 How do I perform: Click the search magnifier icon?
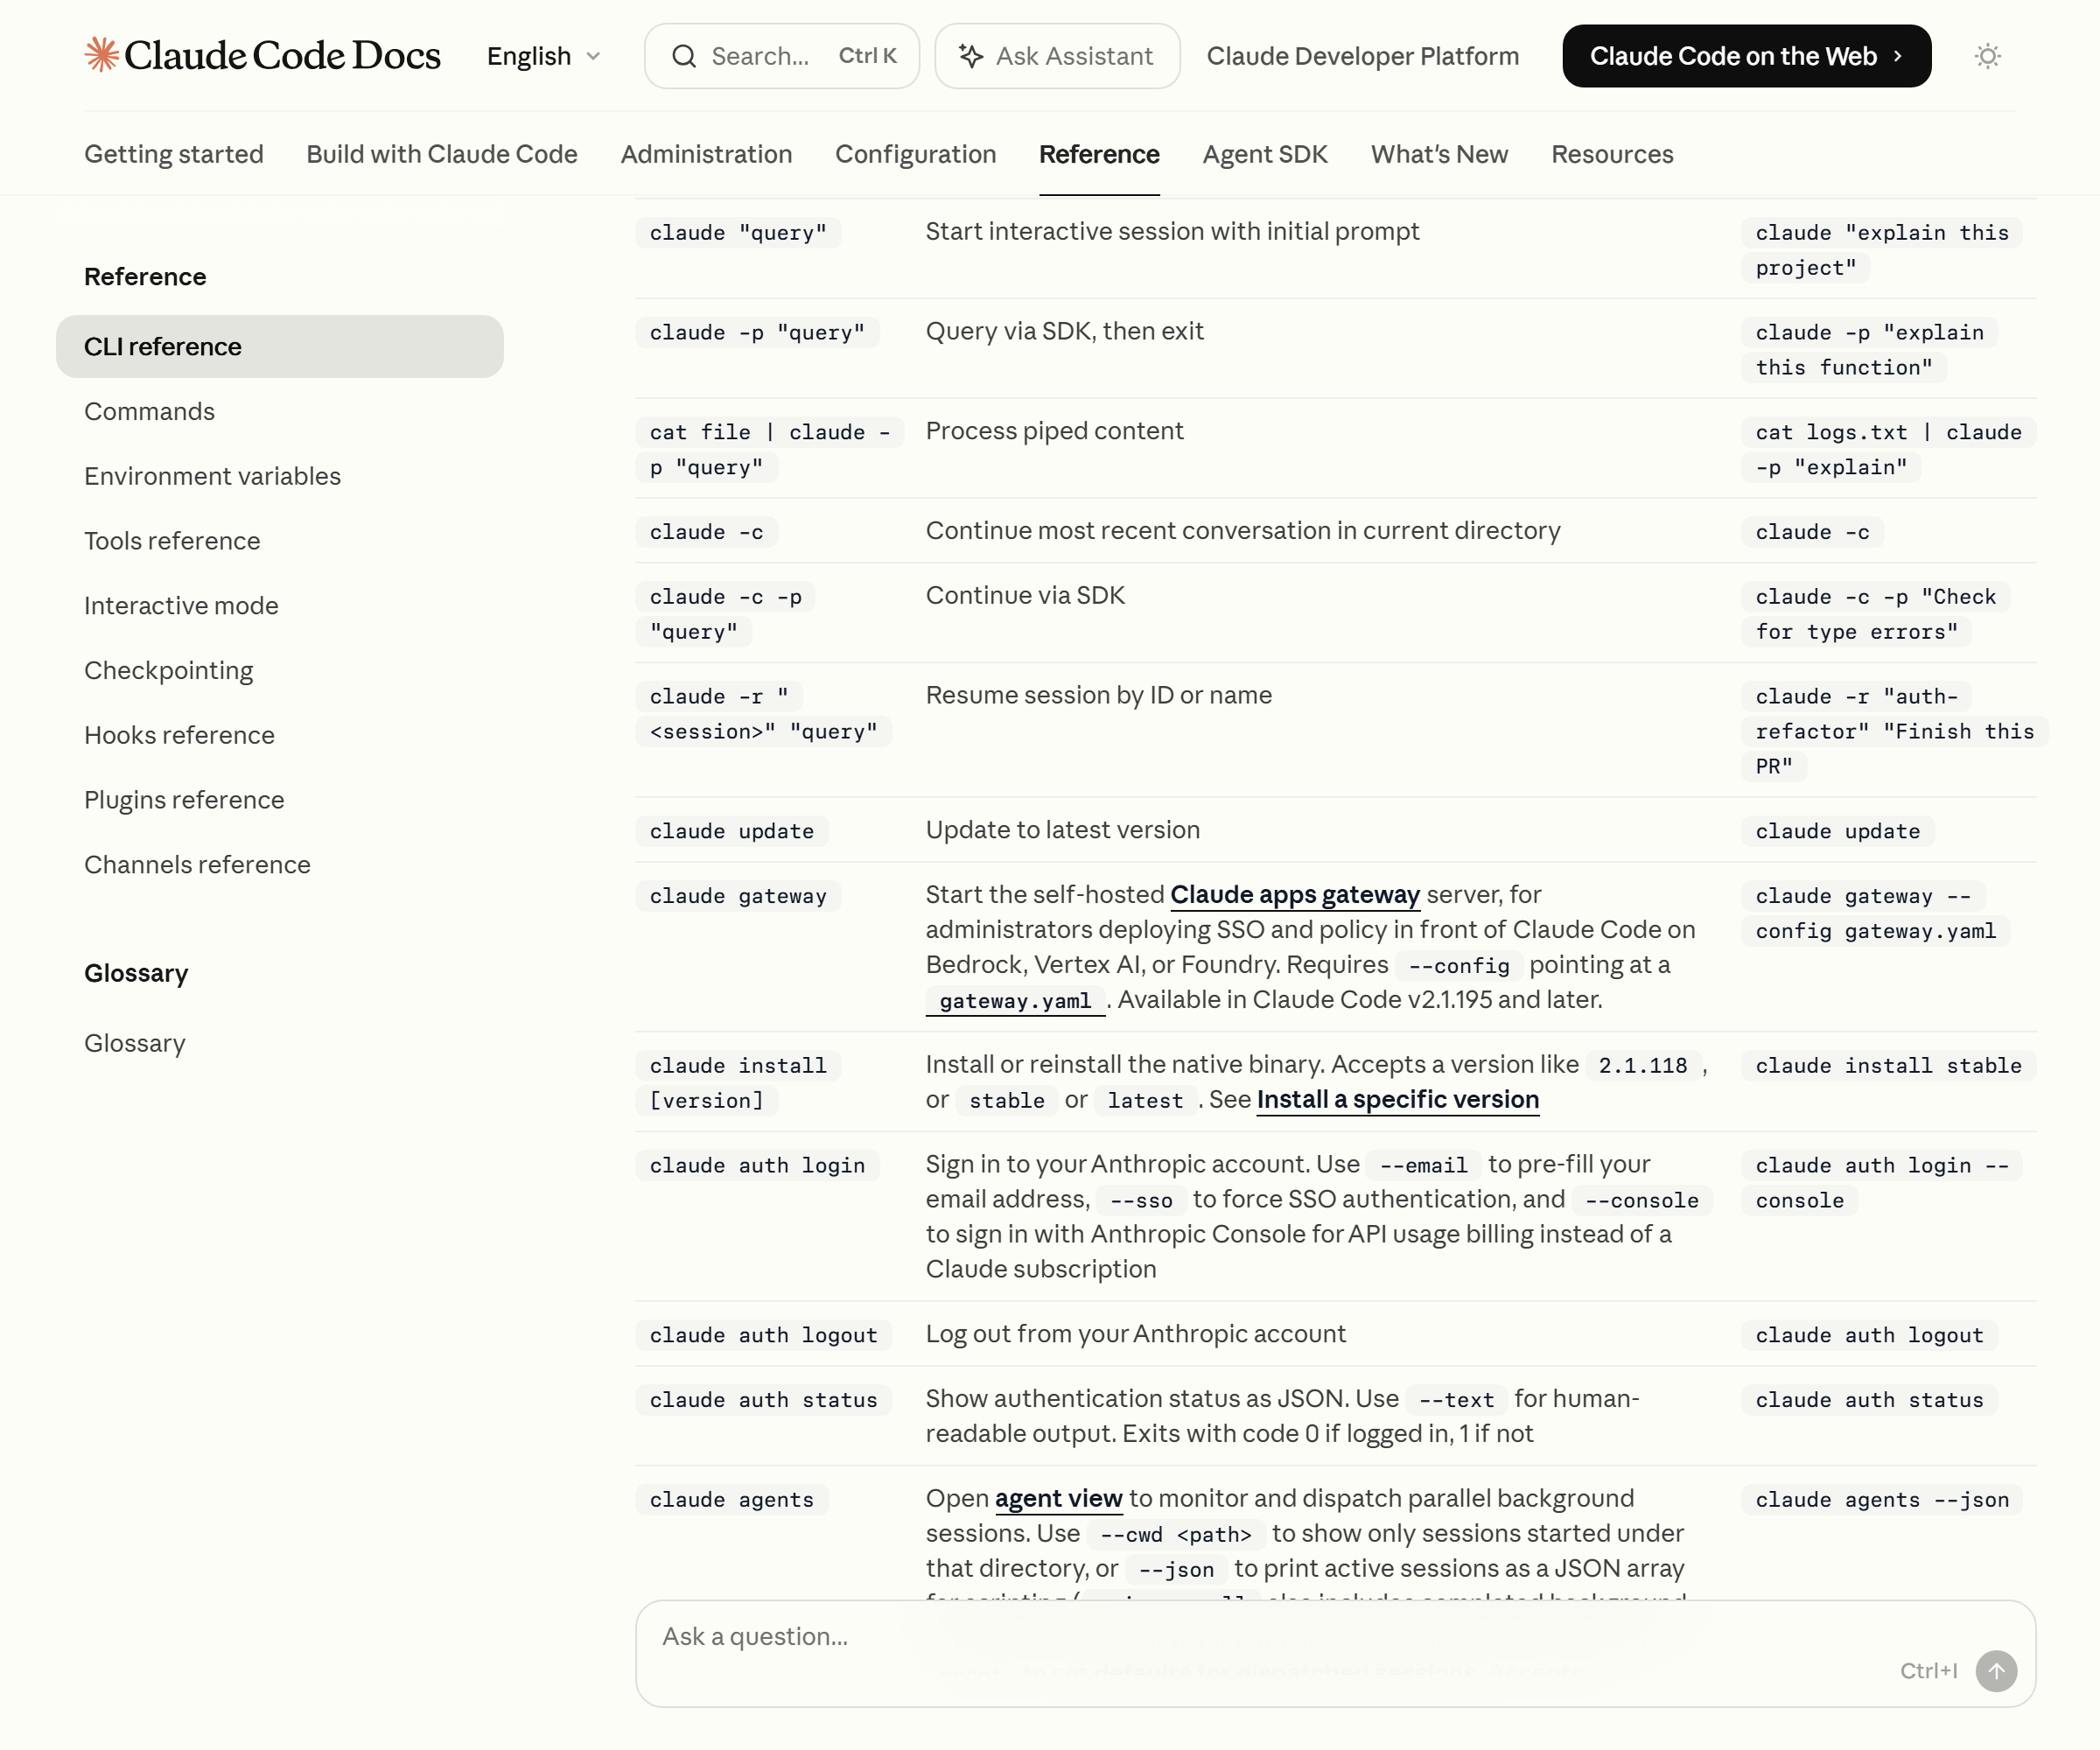(x=684, y=56)
